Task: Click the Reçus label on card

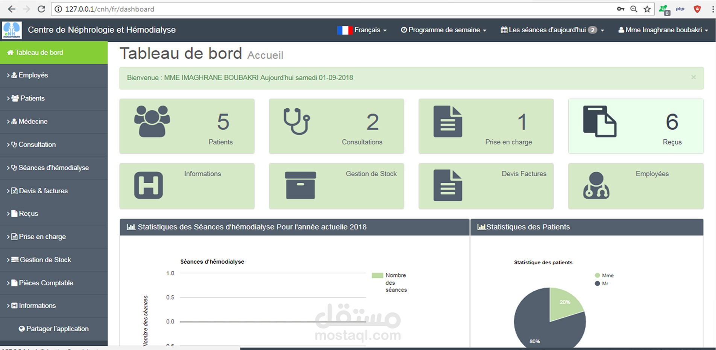Action: coord(672,142)
